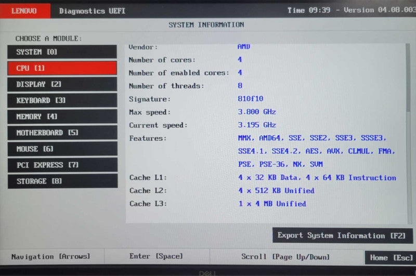Click the Enter [Space] hint

(156, 256)
